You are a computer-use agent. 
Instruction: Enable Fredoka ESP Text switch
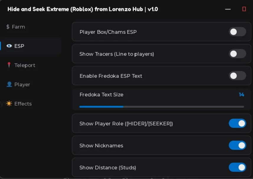(237, 76)
